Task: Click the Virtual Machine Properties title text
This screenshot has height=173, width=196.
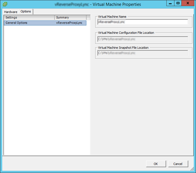Action: coord(117,4)
